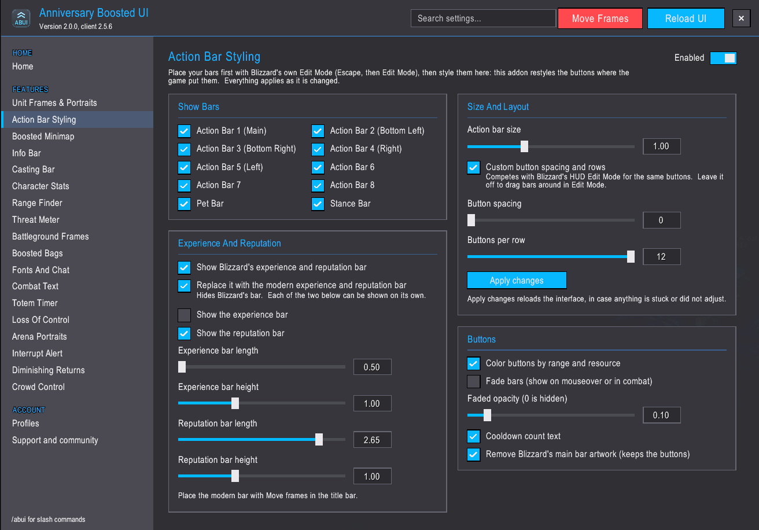Viewport: 759px width, 530px height.
Task: Click the Reputation bar length slider handle
Action: 319,440
